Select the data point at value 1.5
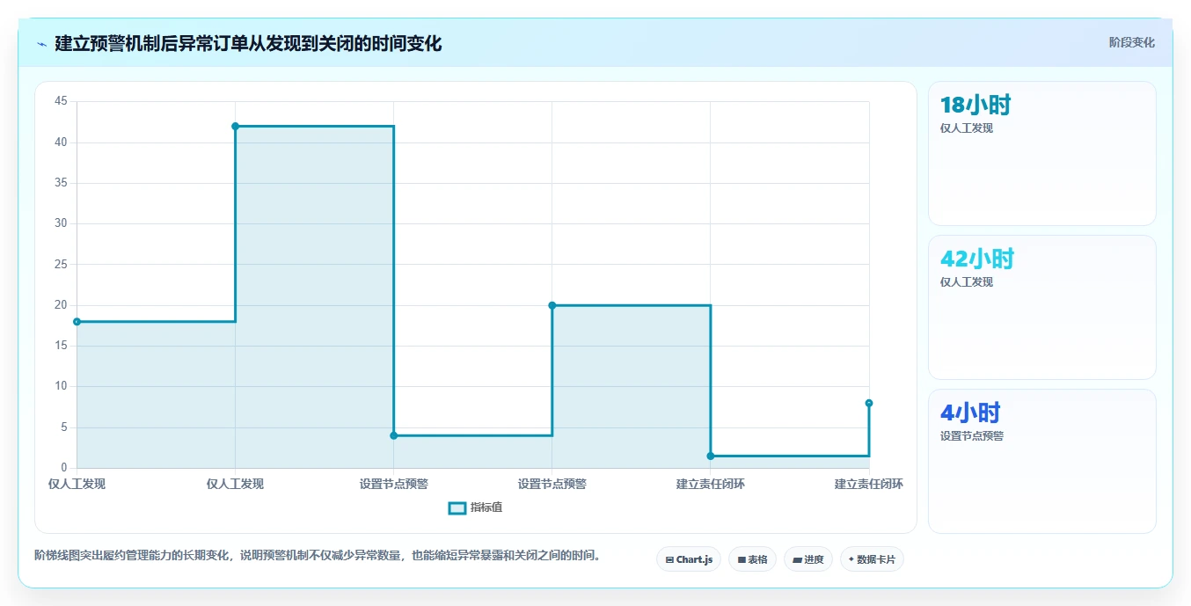Viewport: 1191px width, 606px height. click(x=710, y=456)
